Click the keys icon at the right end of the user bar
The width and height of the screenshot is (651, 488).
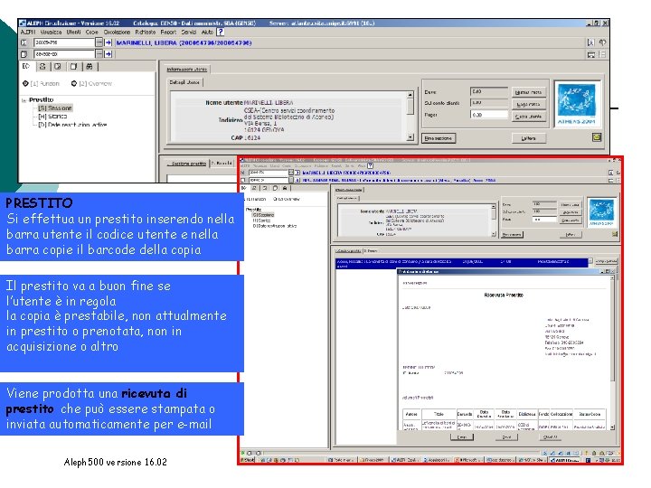point(602,42)
